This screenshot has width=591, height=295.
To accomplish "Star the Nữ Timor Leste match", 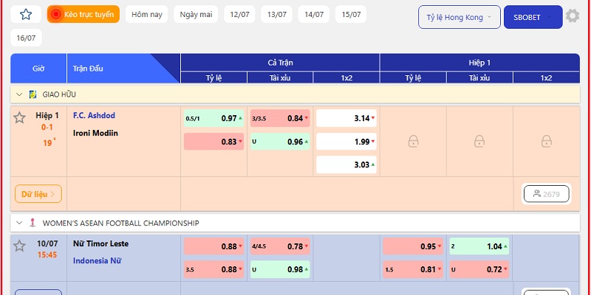I will click(19, 246).
